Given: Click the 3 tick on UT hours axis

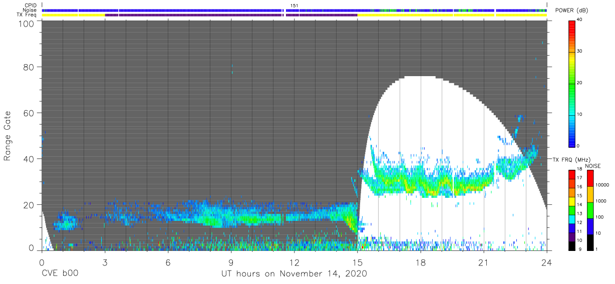Looking at the screenshot, I should (x=105, y=262).
